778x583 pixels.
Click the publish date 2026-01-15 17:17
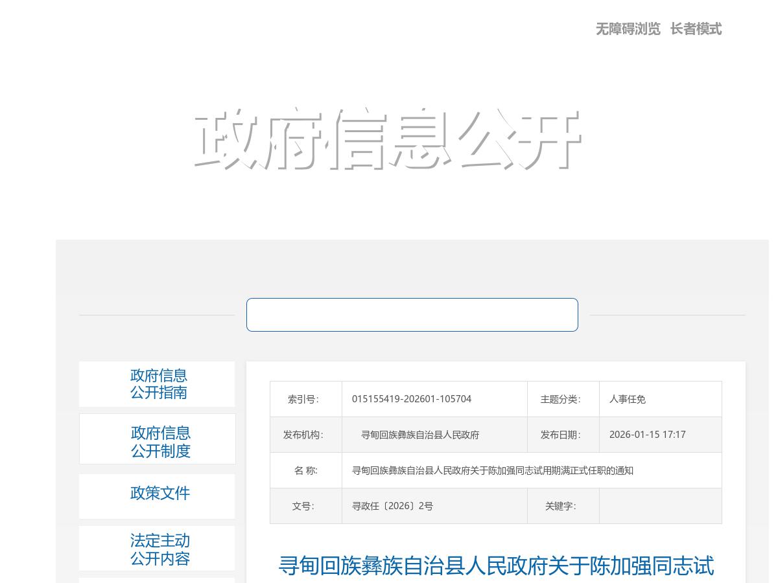(x=648, y=435)
